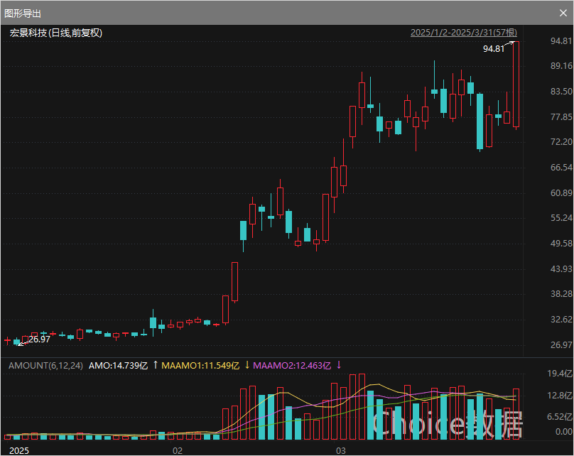Click the MAAMO1:11.549亿 value
The height and width of the screenshot is (456, 574).
click(200, 365)
